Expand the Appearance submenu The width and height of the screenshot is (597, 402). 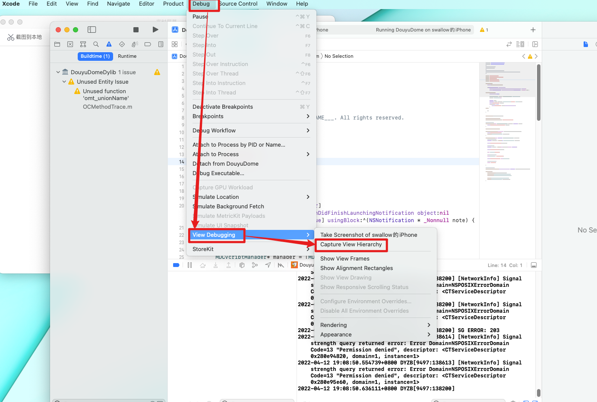point(376,335)
